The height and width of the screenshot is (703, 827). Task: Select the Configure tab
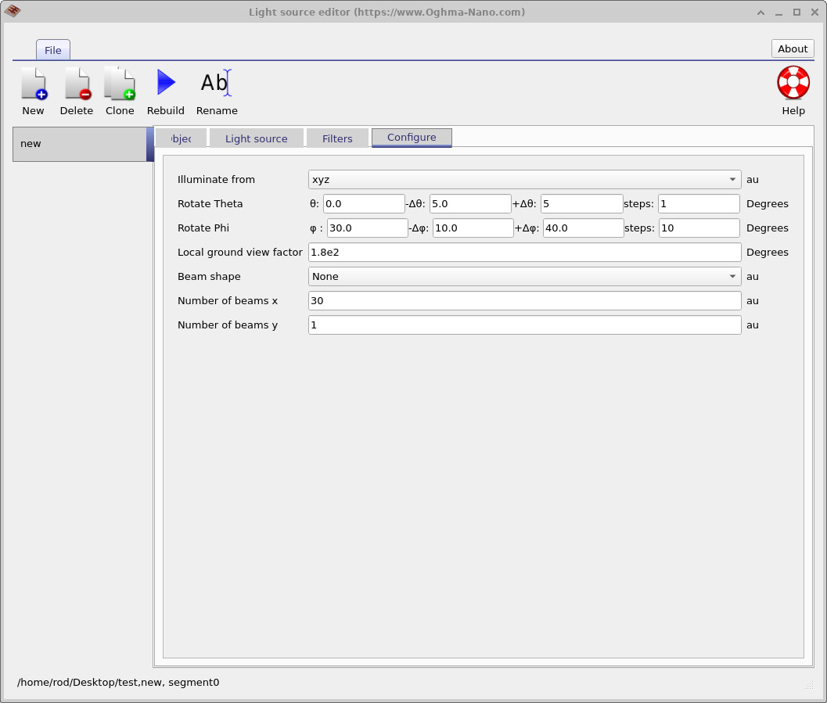pos(411,138)
